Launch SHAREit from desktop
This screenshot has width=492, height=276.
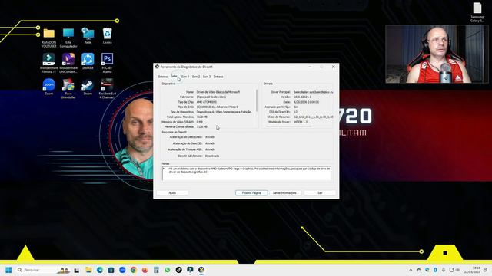pos(88,61)
